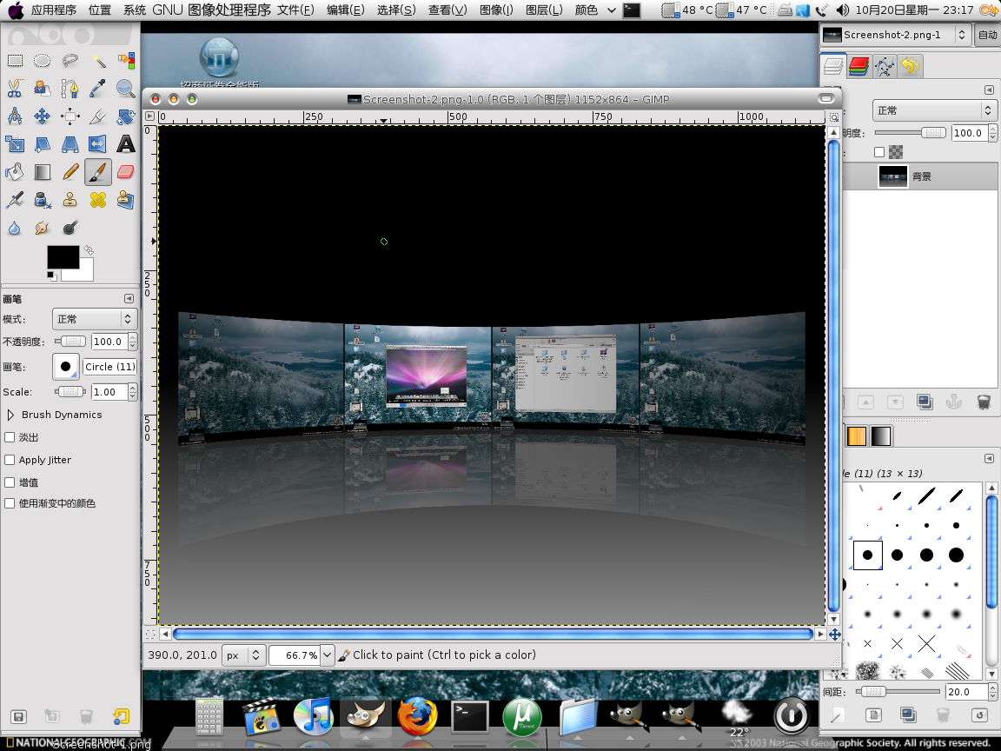Open the Screenshot-2.png-1 image selector dropdown

(896, 35)
